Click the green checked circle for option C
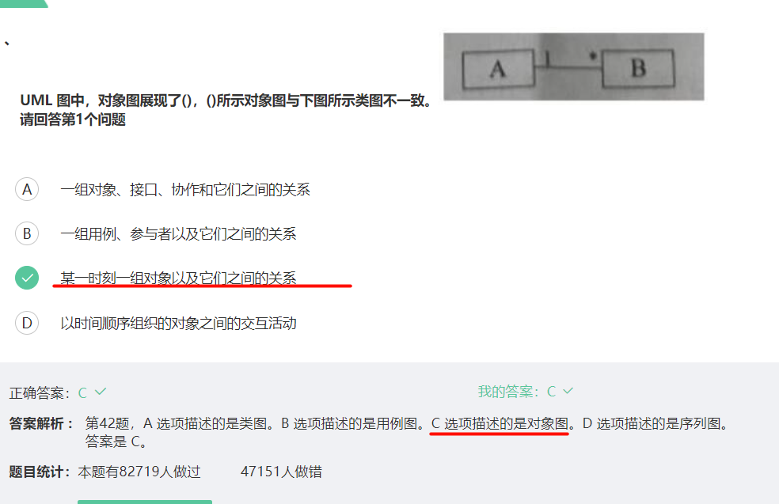This screenshot has height=504, width=779. tap(27, 278)
